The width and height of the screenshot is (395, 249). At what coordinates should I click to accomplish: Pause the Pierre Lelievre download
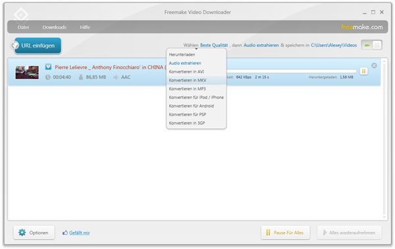[x=363, y=71]
